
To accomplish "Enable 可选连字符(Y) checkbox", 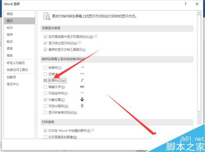I will pyautogui.click(x=45, y=93).
